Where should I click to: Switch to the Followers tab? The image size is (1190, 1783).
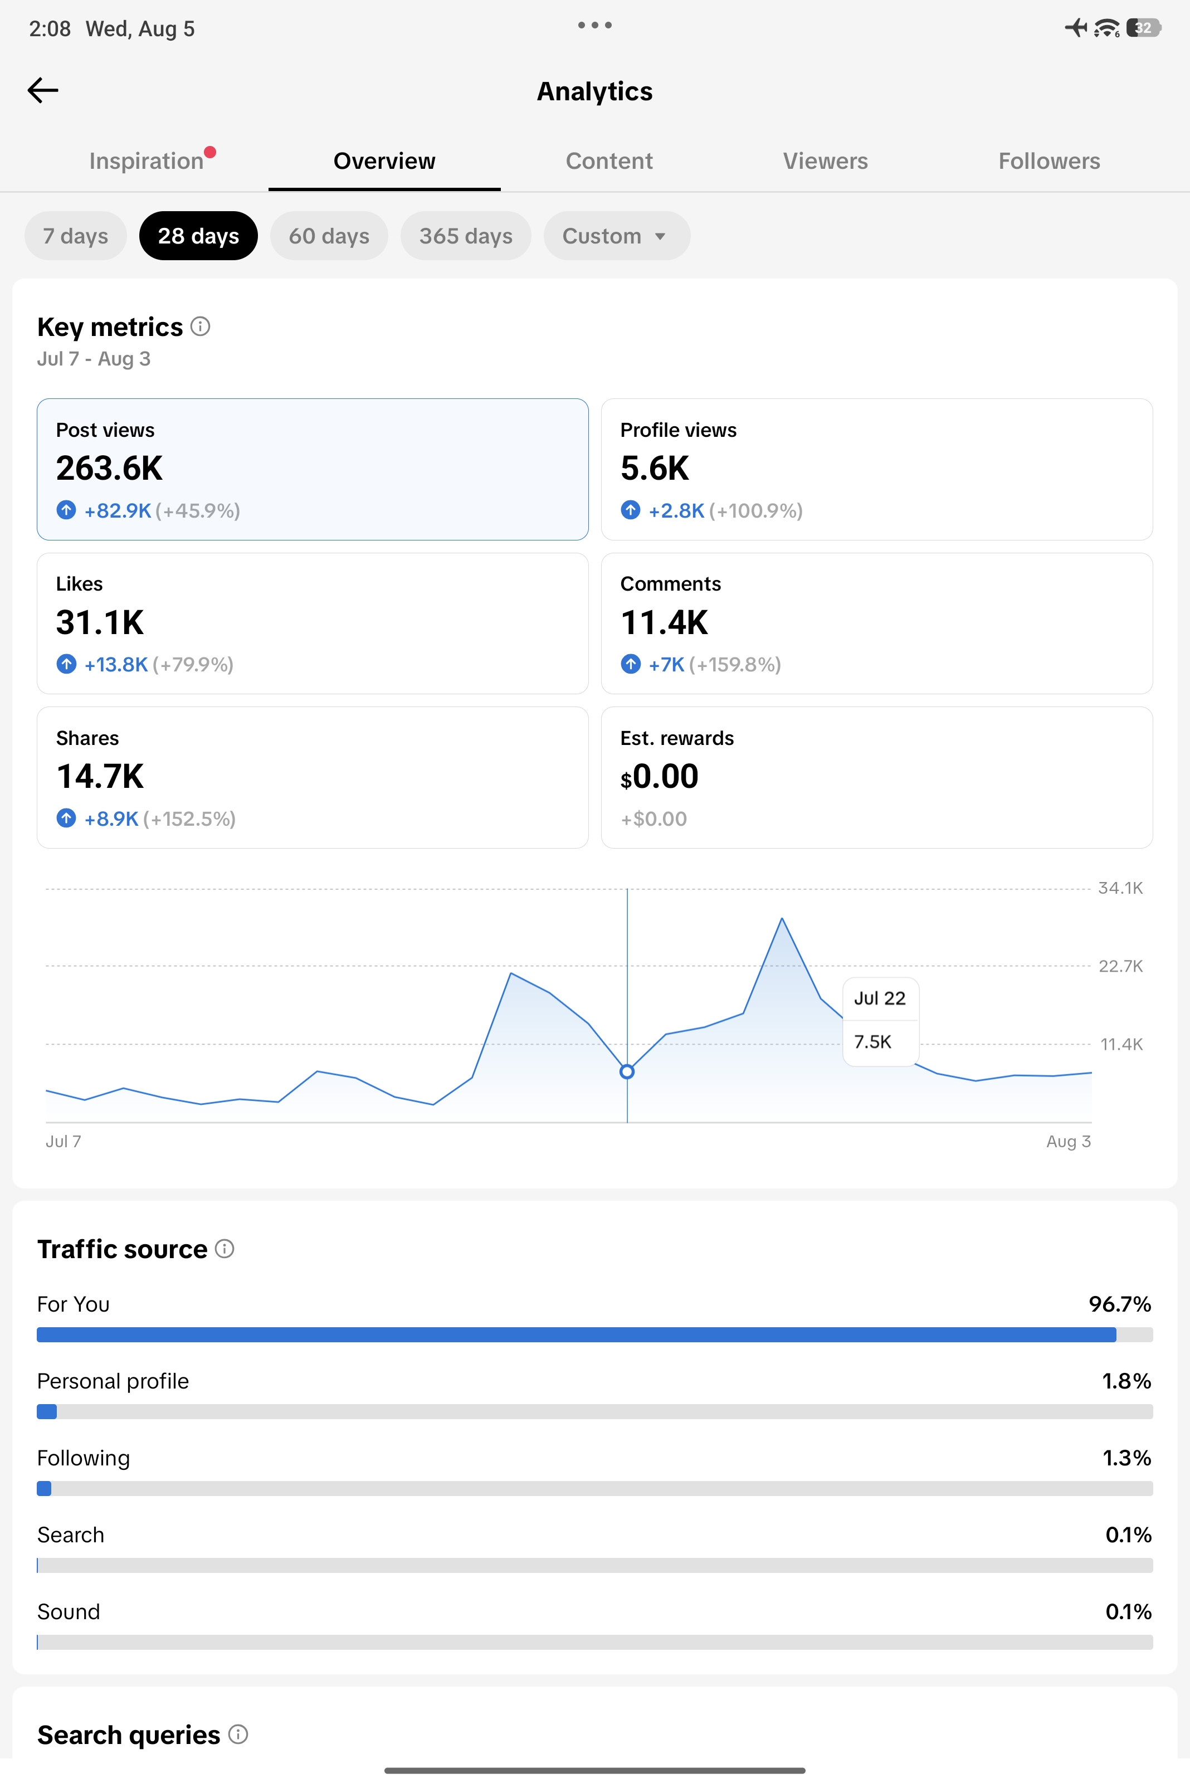1049,161
